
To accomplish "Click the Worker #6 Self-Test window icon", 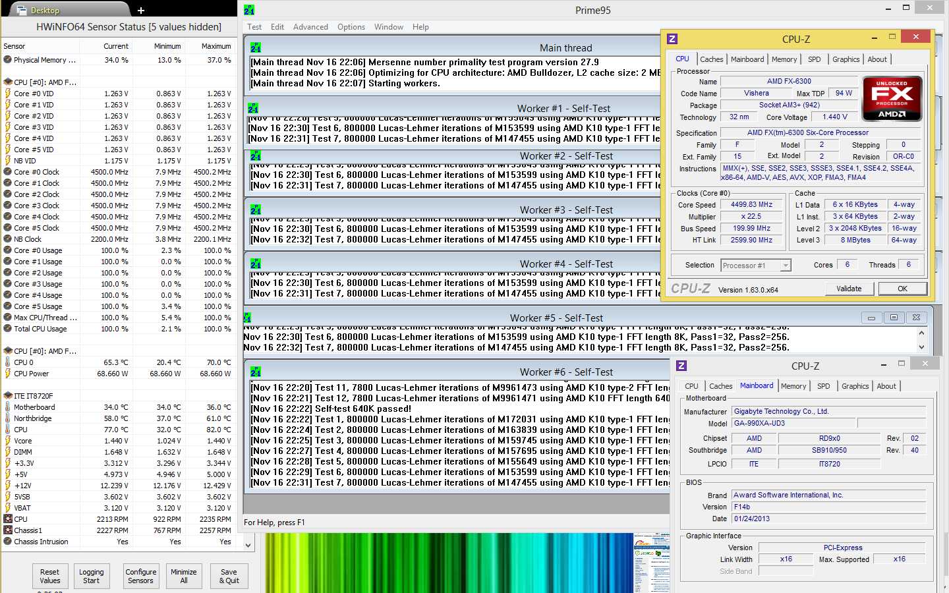I will pos(256,372).
